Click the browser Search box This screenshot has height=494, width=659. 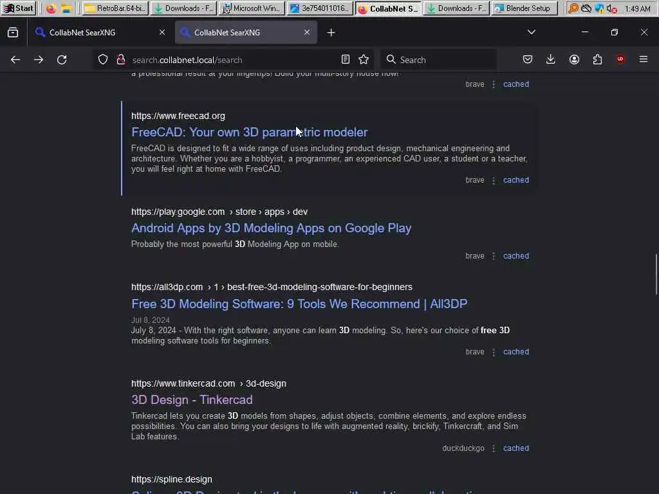pyautogui.click(x=438, y=60)
